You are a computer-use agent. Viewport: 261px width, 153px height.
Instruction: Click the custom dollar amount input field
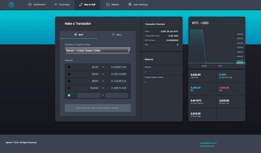coord(89,95)
